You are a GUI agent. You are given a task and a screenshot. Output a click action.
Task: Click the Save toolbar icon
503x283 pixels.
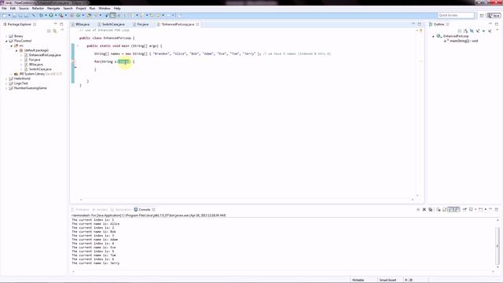coord(14,16)
